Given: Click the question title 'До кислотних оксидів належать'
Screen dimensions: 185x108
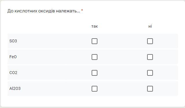Looking at the screenshot, I should tap(44, 11).
